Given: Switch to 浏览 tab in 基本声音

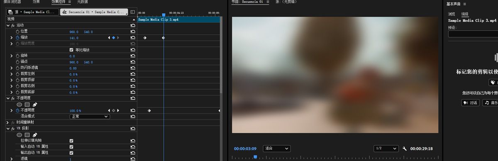Looking at the screenshot, I should pos(452,14).
